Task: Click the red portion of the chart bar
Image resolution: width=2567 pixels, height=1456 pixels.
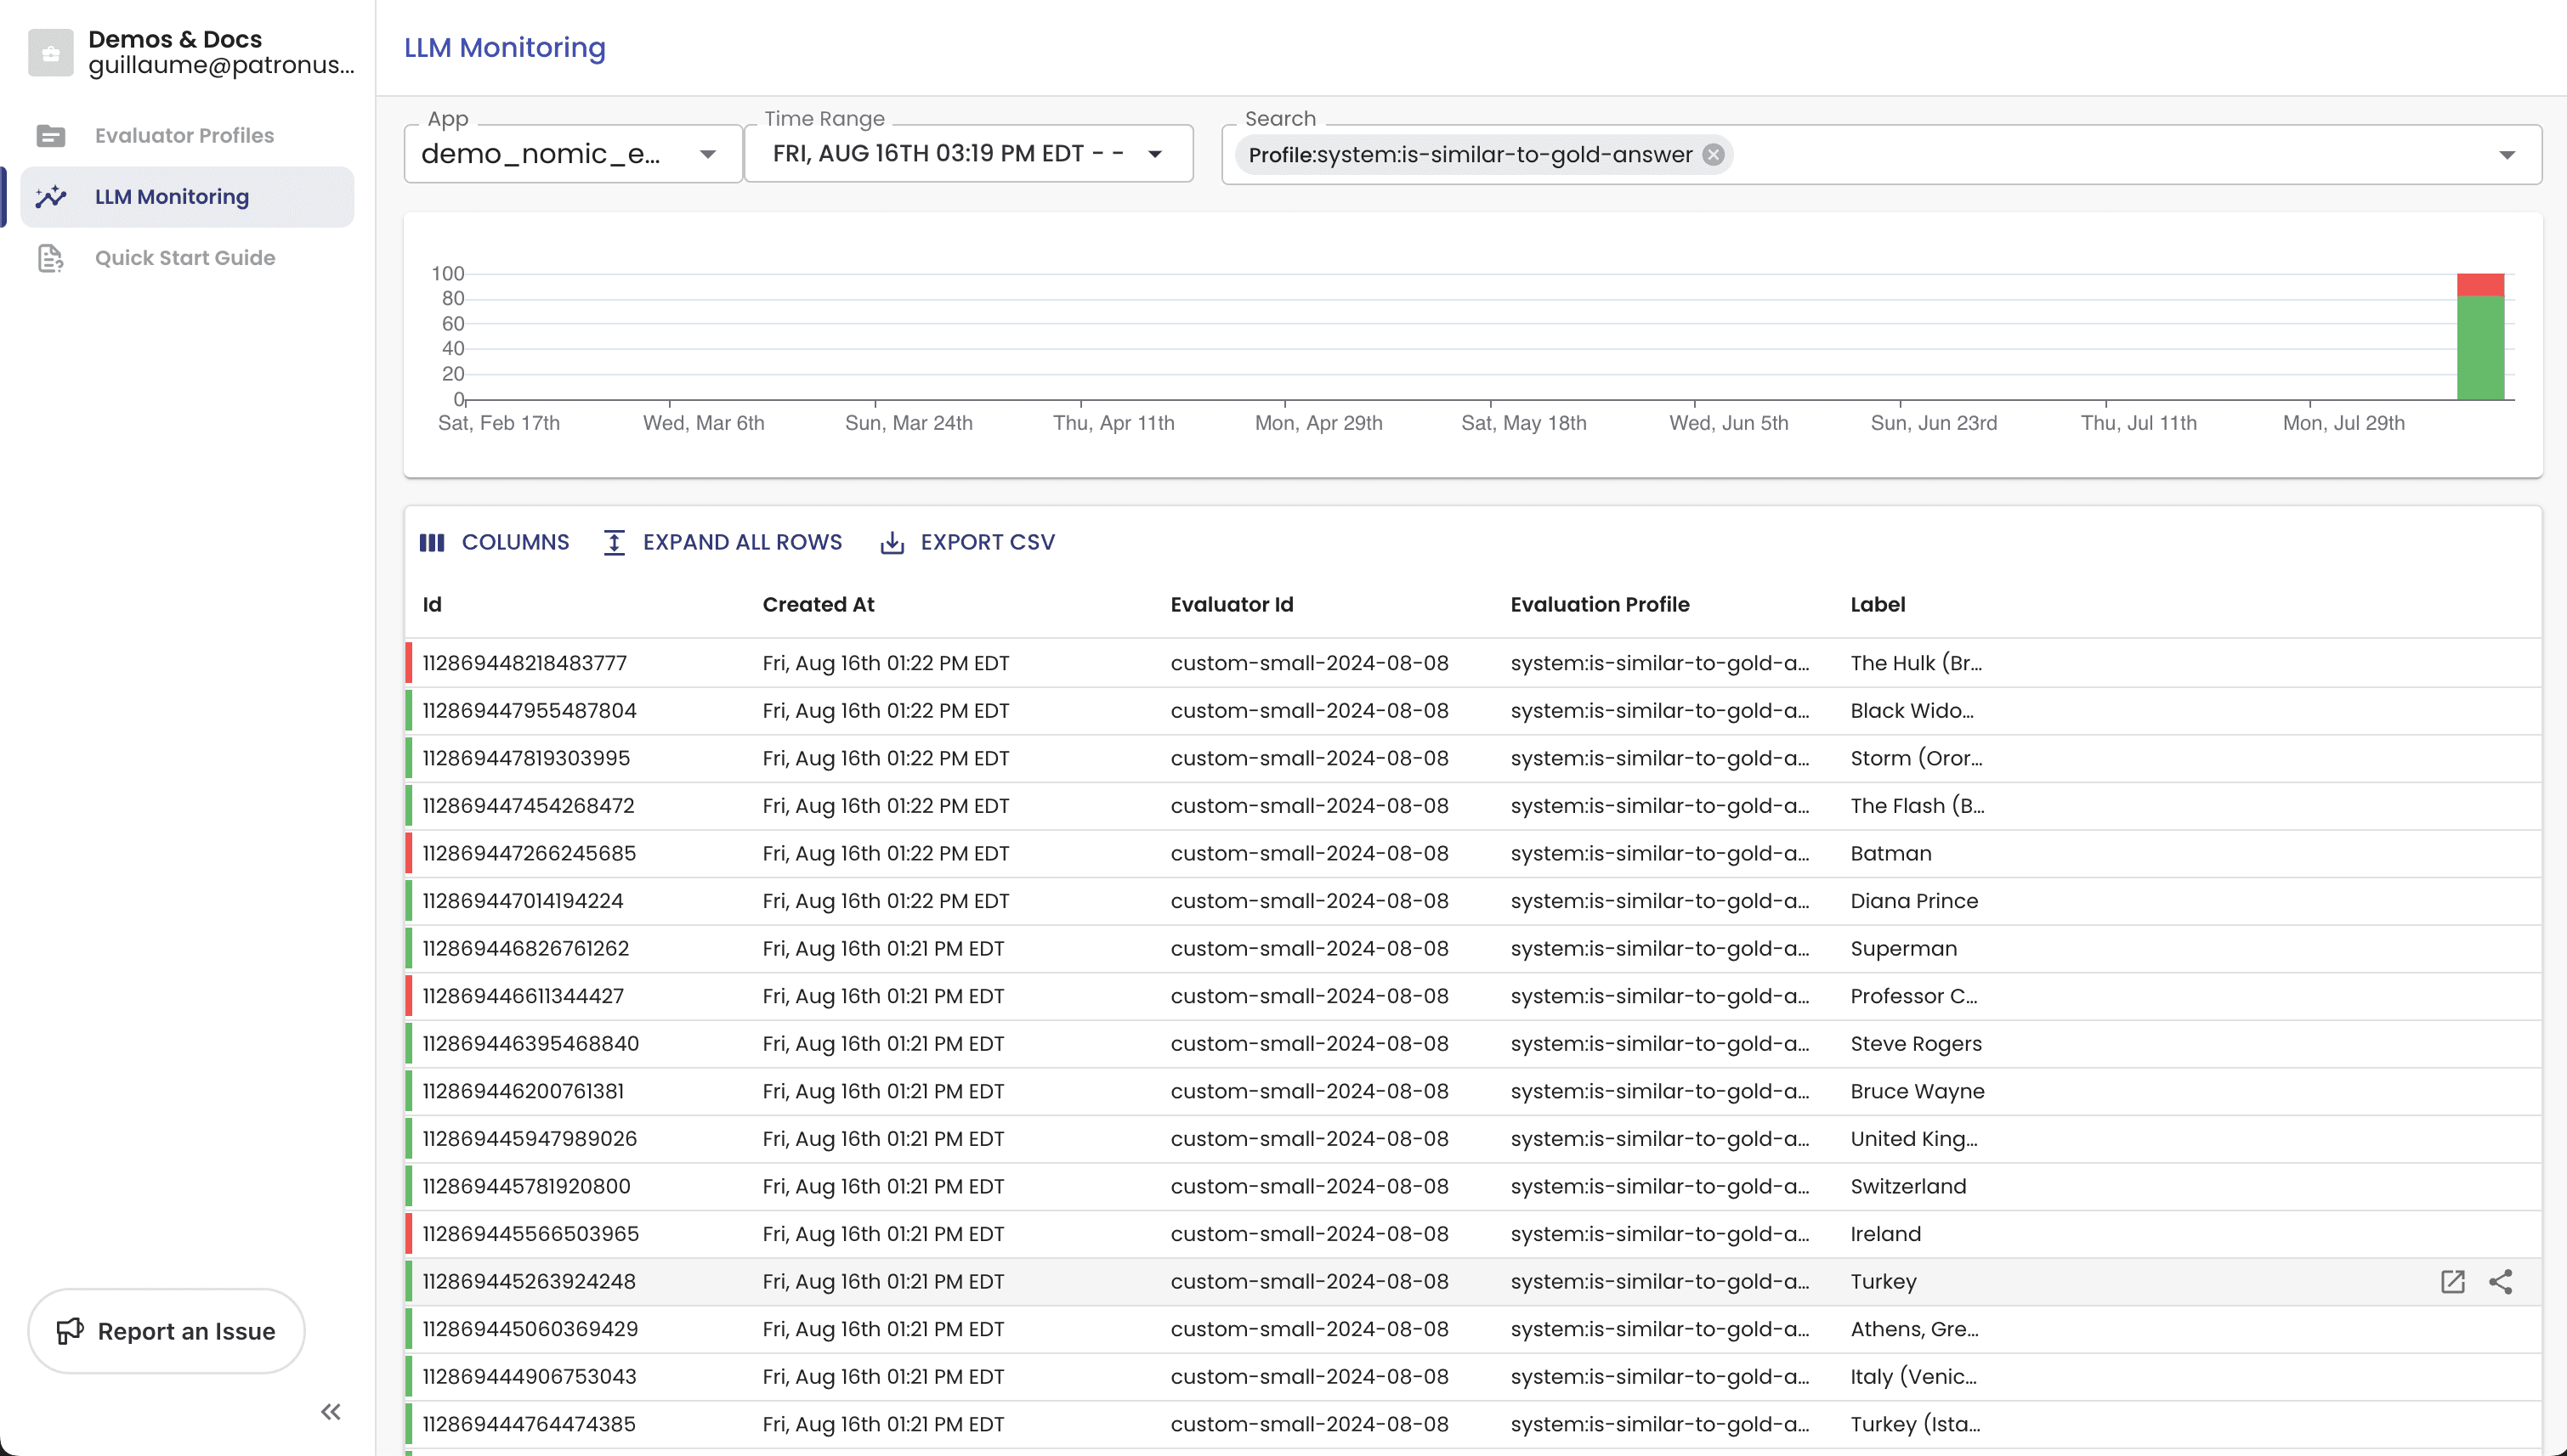Action: click(2480, 285)
